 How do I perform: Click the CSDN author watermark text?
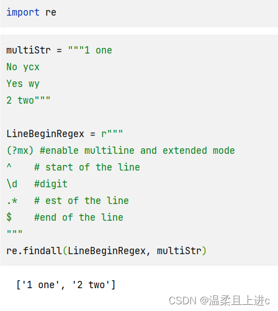tap(219, 300)
